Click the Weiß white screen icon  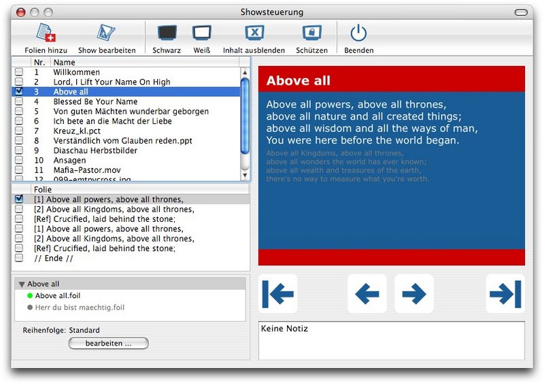click(x=202, y=33)
